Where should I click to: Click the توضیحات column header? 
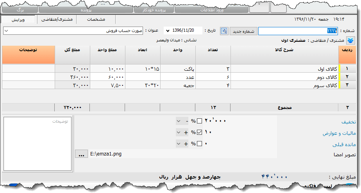(x=28, y=55)
